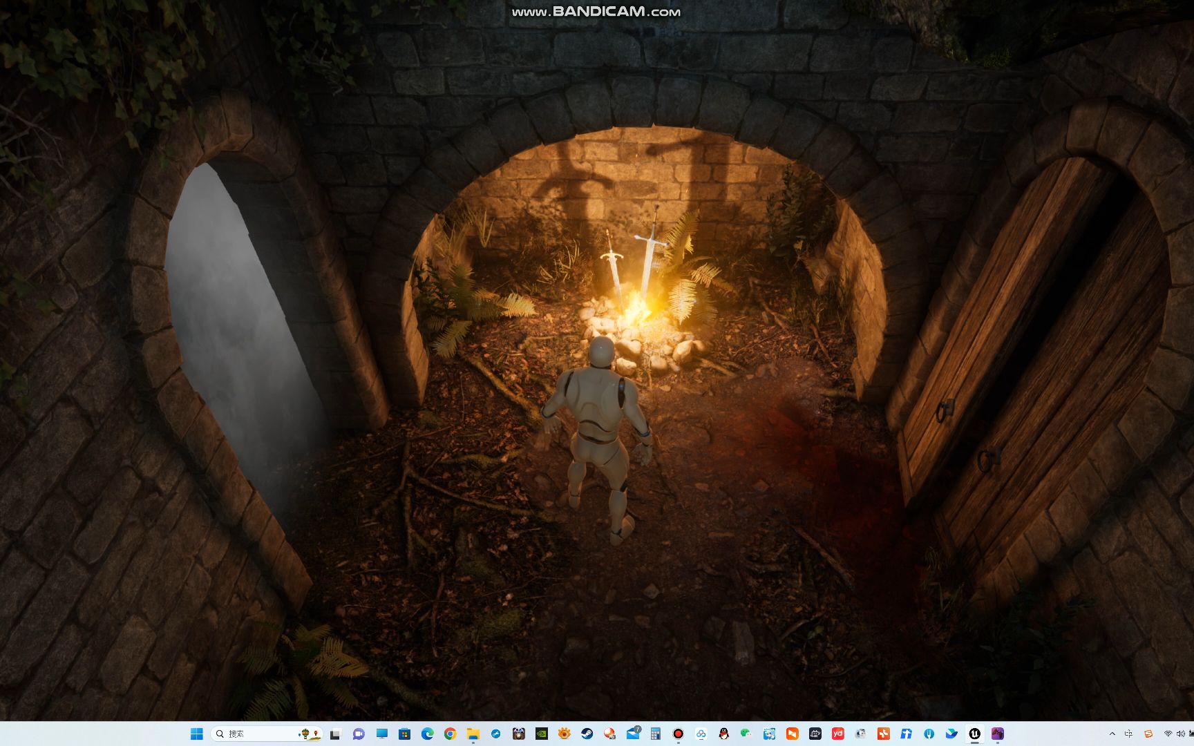Switch to the Unreal Engine taskbar icon
This screenshot has width=1194, height=746.
coord(974,734)
